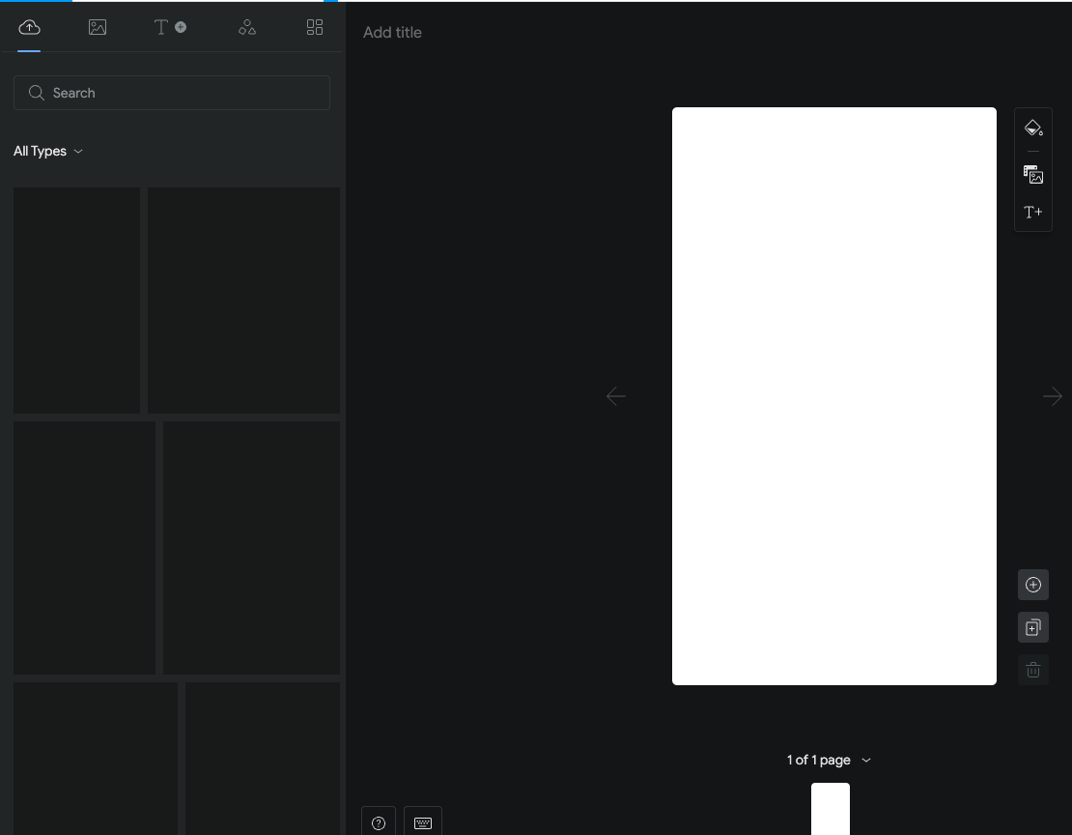Open keyboard shortcuts icon
The image size is (1072, 835).
click(422, 822)
